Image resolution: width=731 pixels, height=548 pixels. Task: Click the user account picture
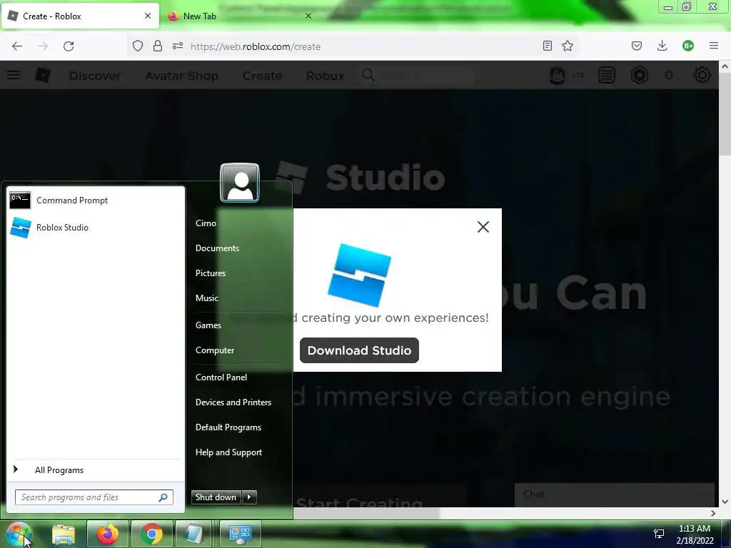(x=240, y=183)
